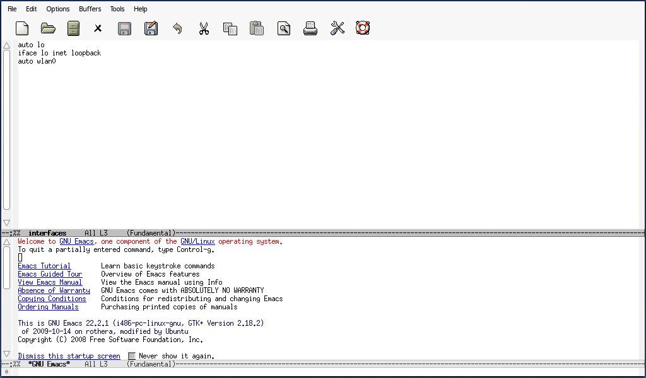
Task: Open directory with file cabinet icon
Action: (73, 28)
